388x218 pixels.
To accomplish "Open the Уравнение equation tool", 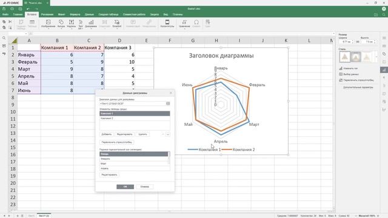I will click(184, 24).
